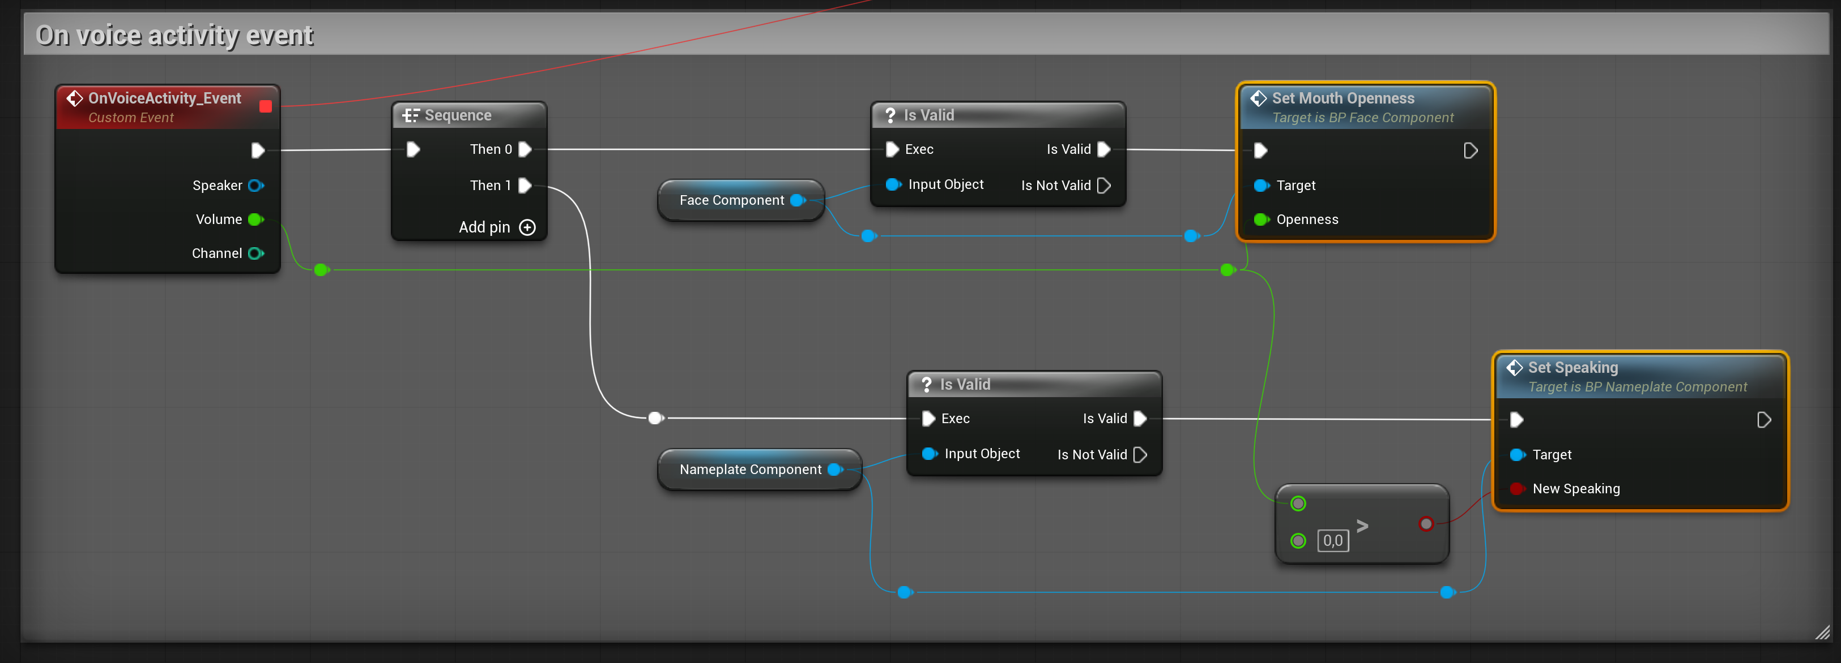Click the comment box resize handle
The width and height of the screenshot is (1841, 663).
[x=1822, y=632]
